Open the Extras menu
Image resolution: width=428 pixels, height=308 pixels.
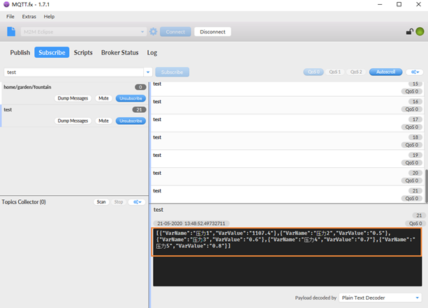[29, 16]
